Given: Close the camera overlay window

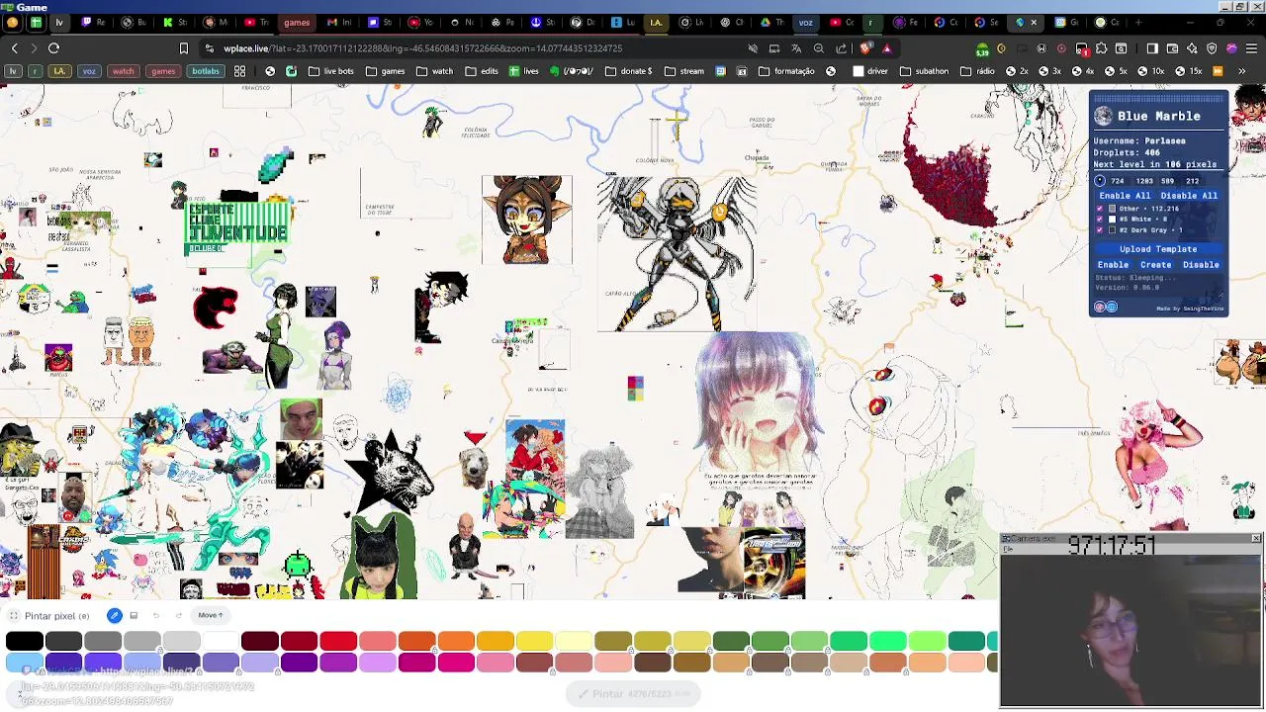Looking at the screenshot, I should (1256, 539).
